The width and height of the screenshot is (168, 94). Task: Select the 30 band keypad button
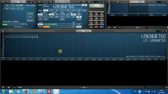click(x=91, y=18)
